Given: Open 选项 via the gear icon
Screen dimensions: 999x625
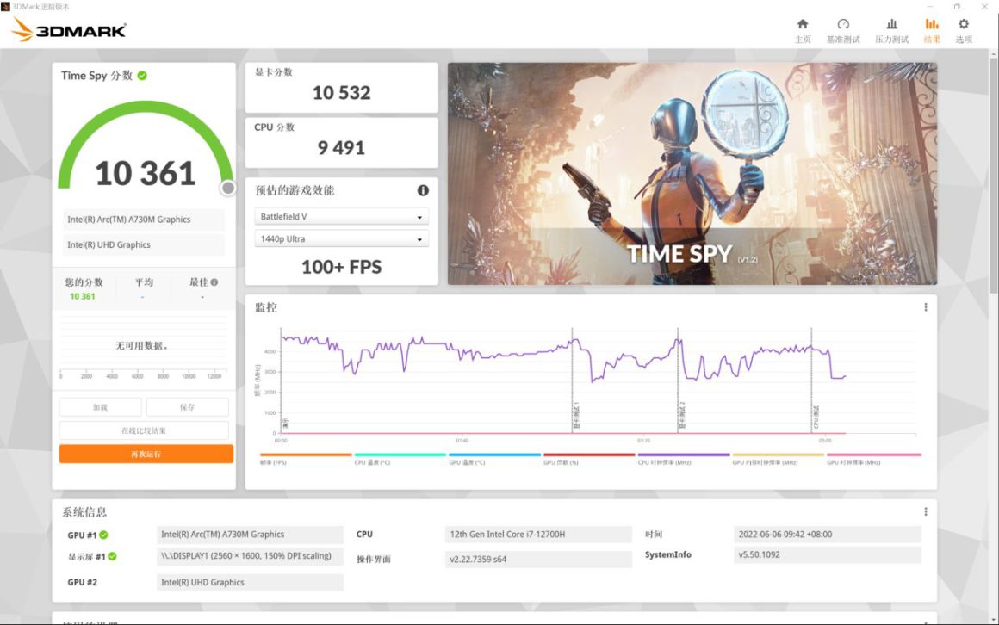Looking at the screenshot, I should [x=963, y=24].
